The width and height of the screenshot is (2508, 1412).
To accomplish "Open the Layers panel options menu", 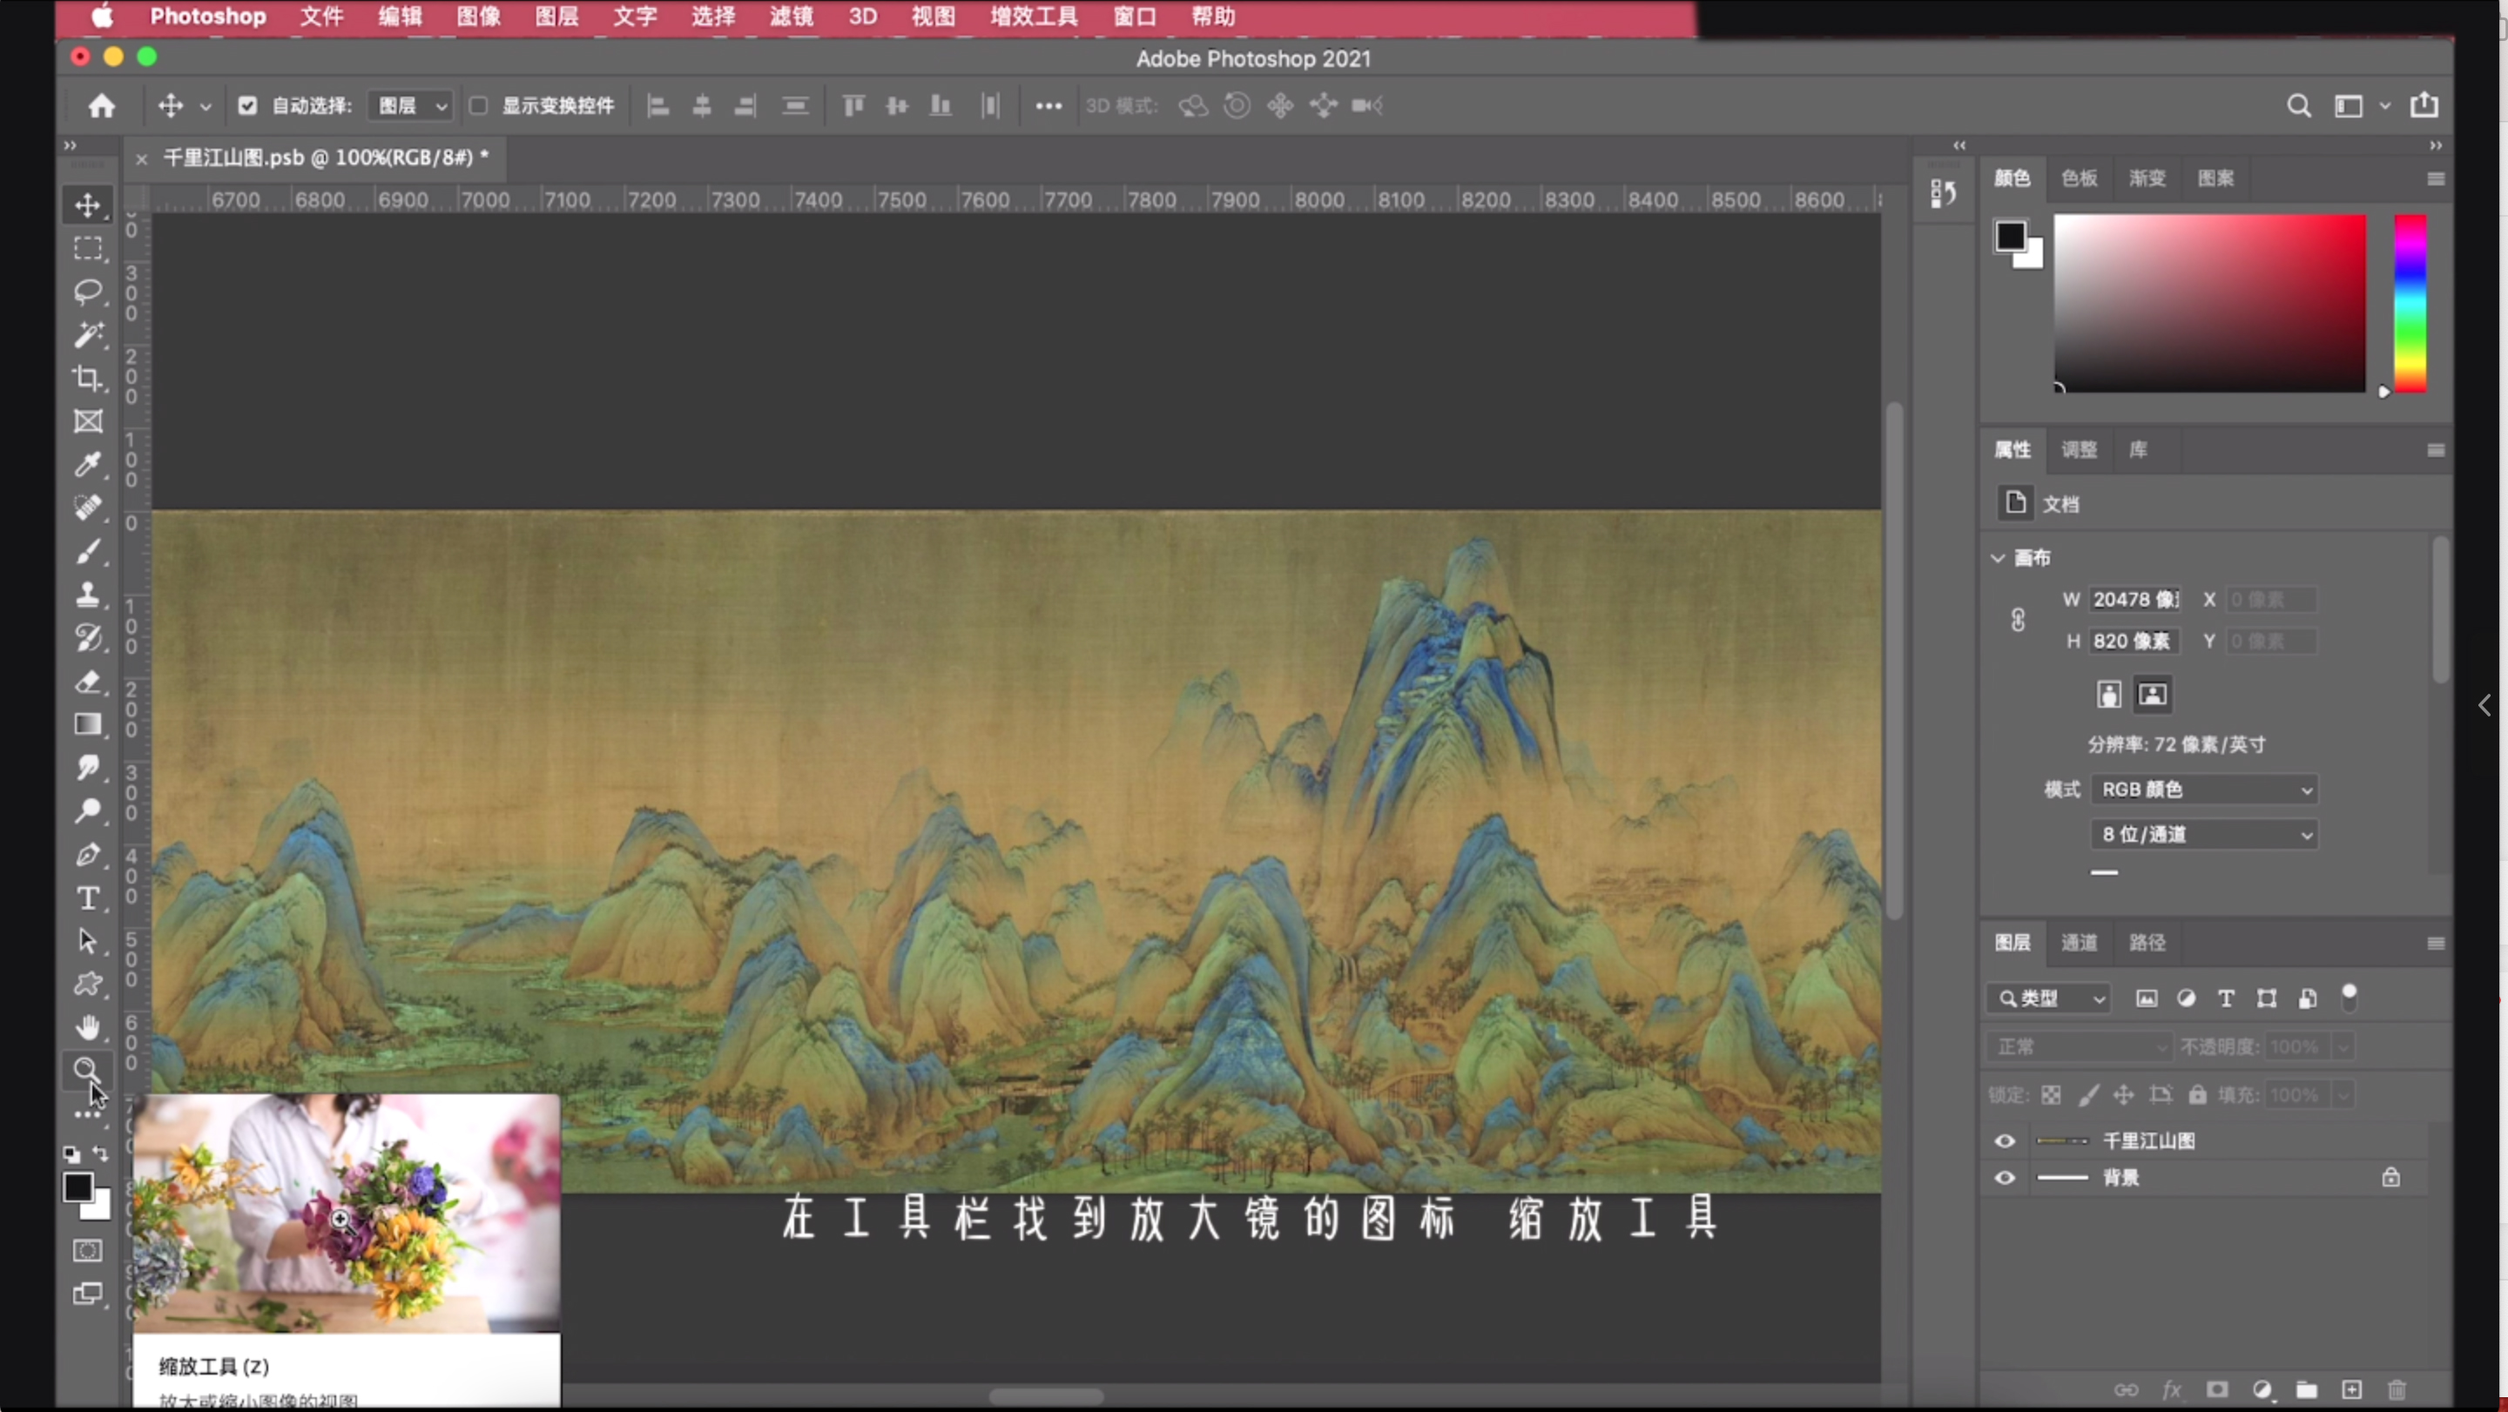I will tap(2435, 943).
